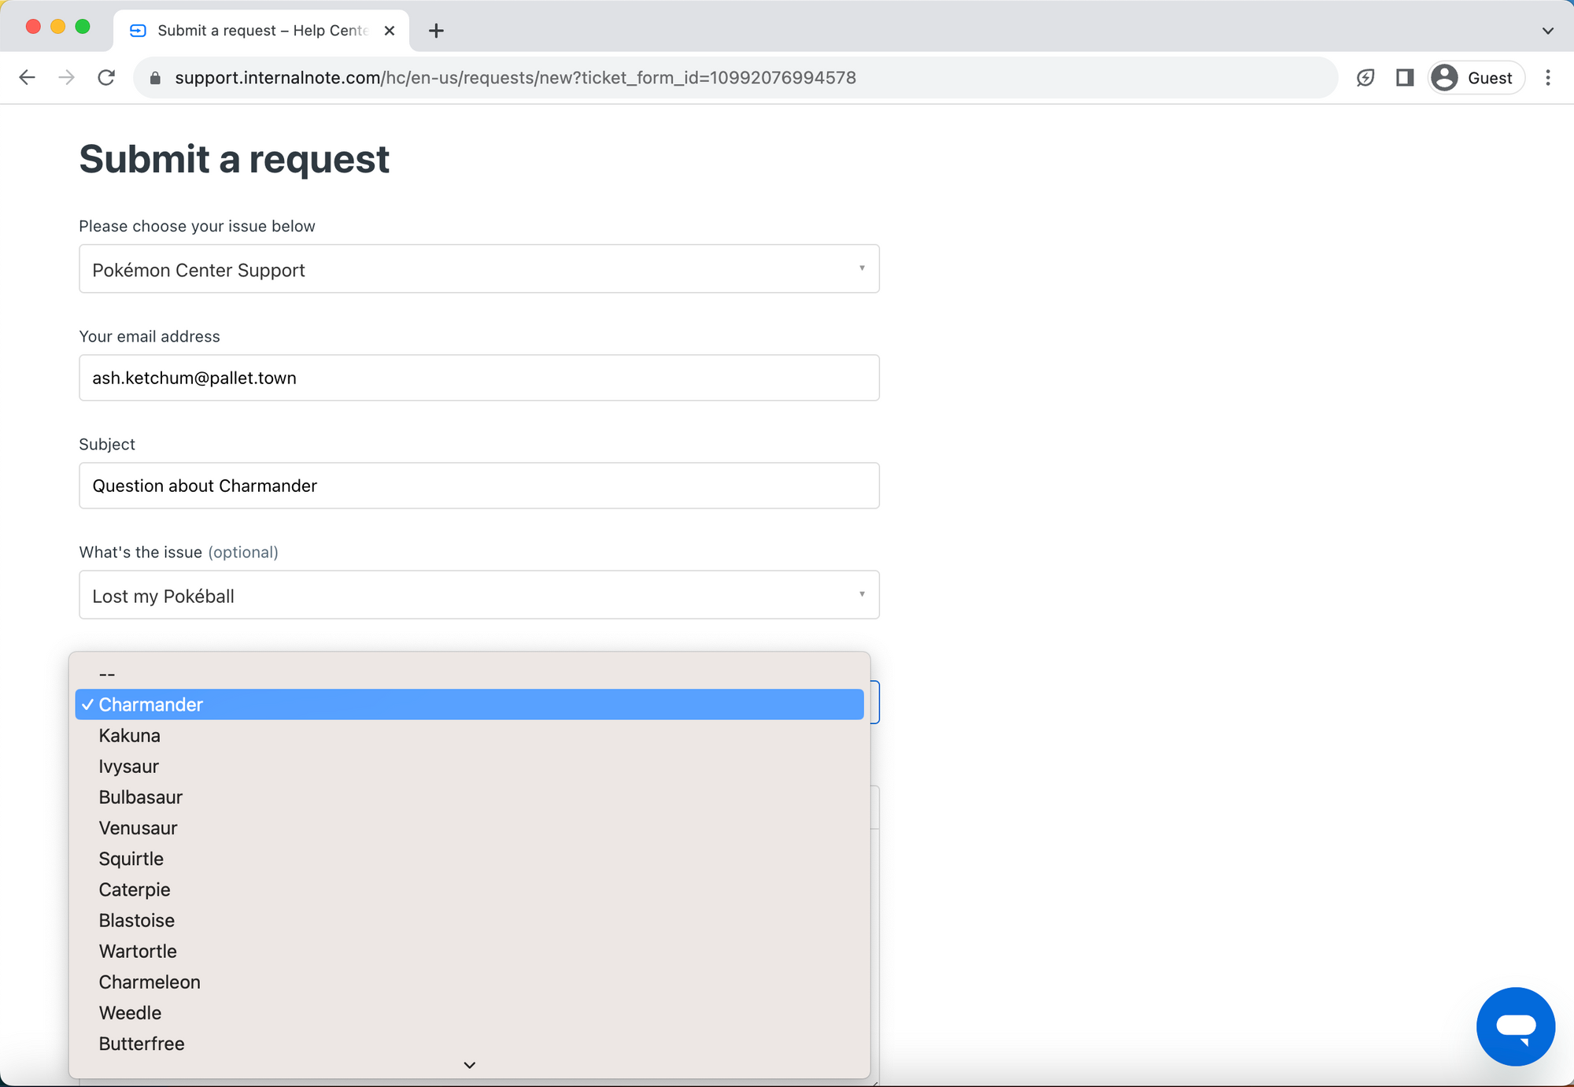Open the Pokémon Center Support dropdown
1574x1087 pixels.
click(x=478, y=269)
